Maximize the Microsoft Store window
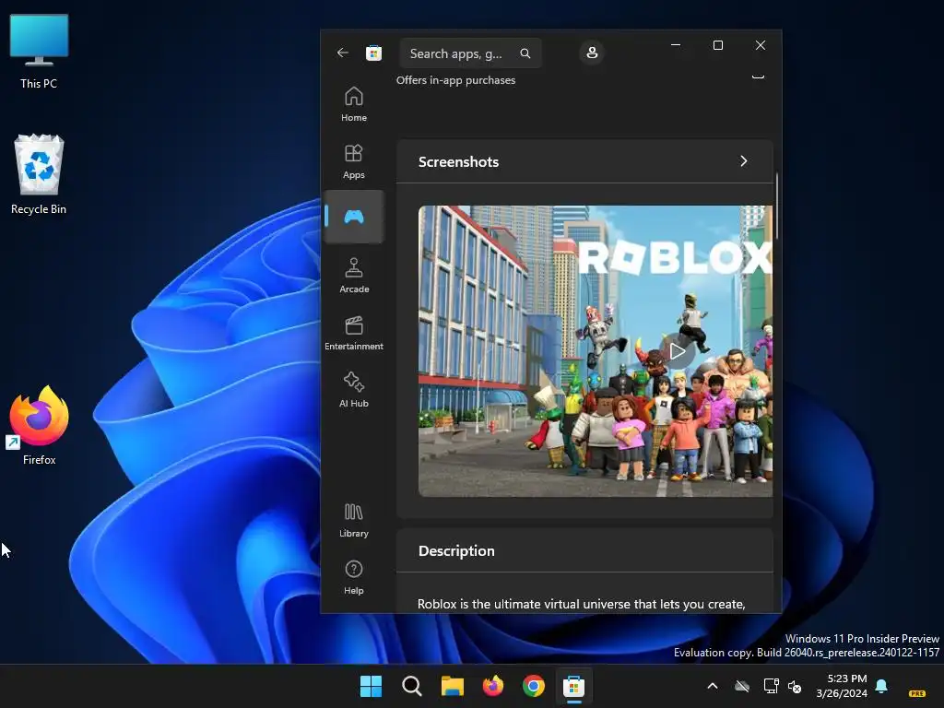Viewport: 944px width, 708px height. click(x=717, y=45)
